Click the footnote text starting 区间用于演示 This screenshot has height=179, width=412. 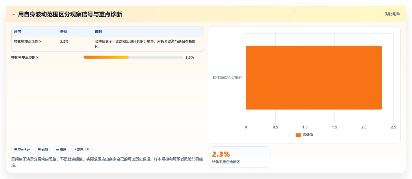(107, 162)
